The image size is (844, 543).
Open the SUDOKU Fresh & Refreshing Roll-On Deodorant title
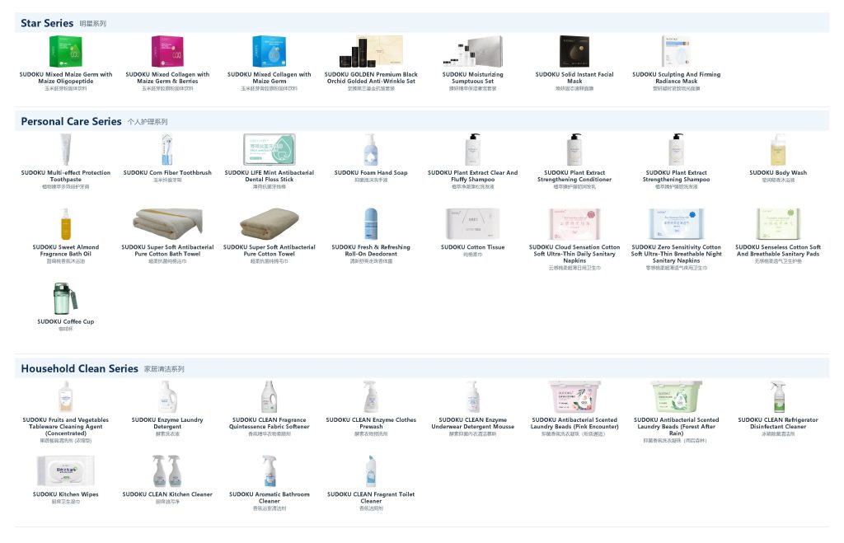371,250
